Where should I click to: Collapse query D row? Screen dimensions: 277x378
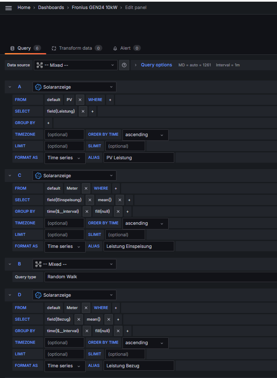tap(10, 295)
